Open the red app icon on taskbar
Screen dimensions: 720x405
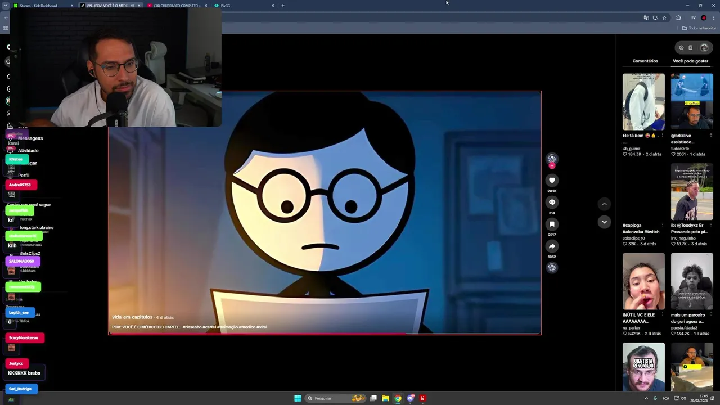click(422, 398)
